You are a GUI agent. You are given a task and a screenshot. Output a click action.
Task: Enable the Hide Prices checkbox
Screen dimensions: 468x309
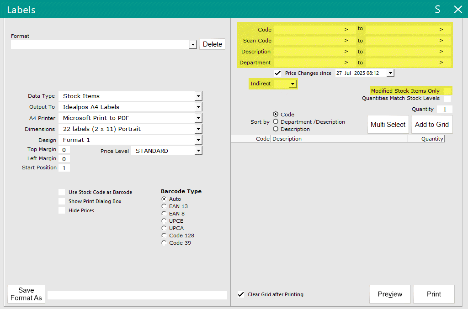(62, 210)
